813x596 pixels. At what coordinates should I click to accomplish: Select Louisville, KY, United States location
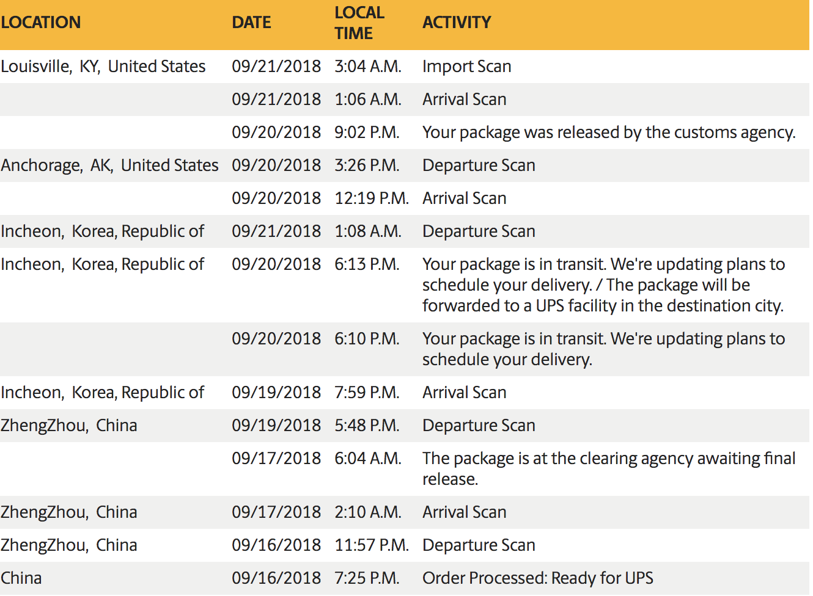click(103, 67)
